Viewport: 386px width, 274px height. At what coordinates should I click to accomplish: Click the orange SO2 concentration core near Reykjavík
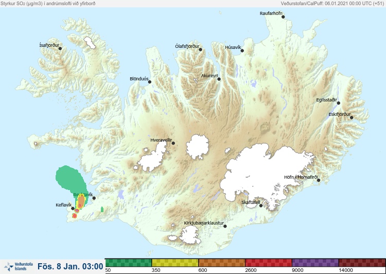coord(81,201)
